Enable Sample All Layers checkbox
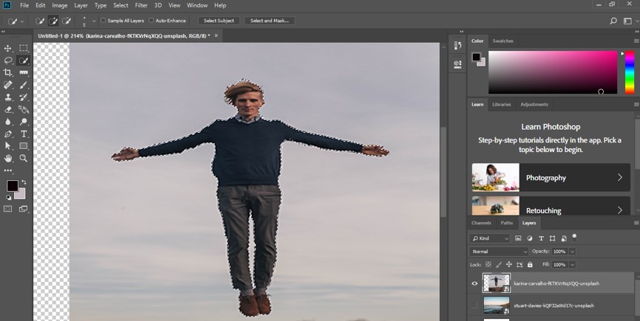The image size is (640, 321). tap(103, 21)
